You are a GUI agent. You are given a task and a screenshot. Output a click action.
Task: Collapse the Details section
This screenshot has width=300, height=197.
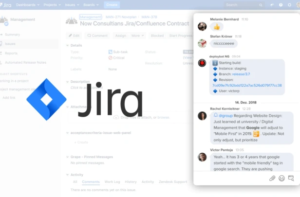coord(67,45)
